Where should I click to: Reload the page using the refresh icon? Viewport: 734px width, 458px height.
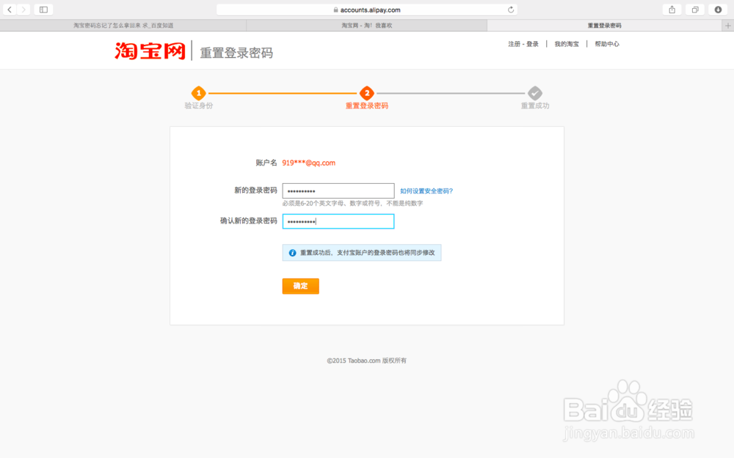pos(511,9)
